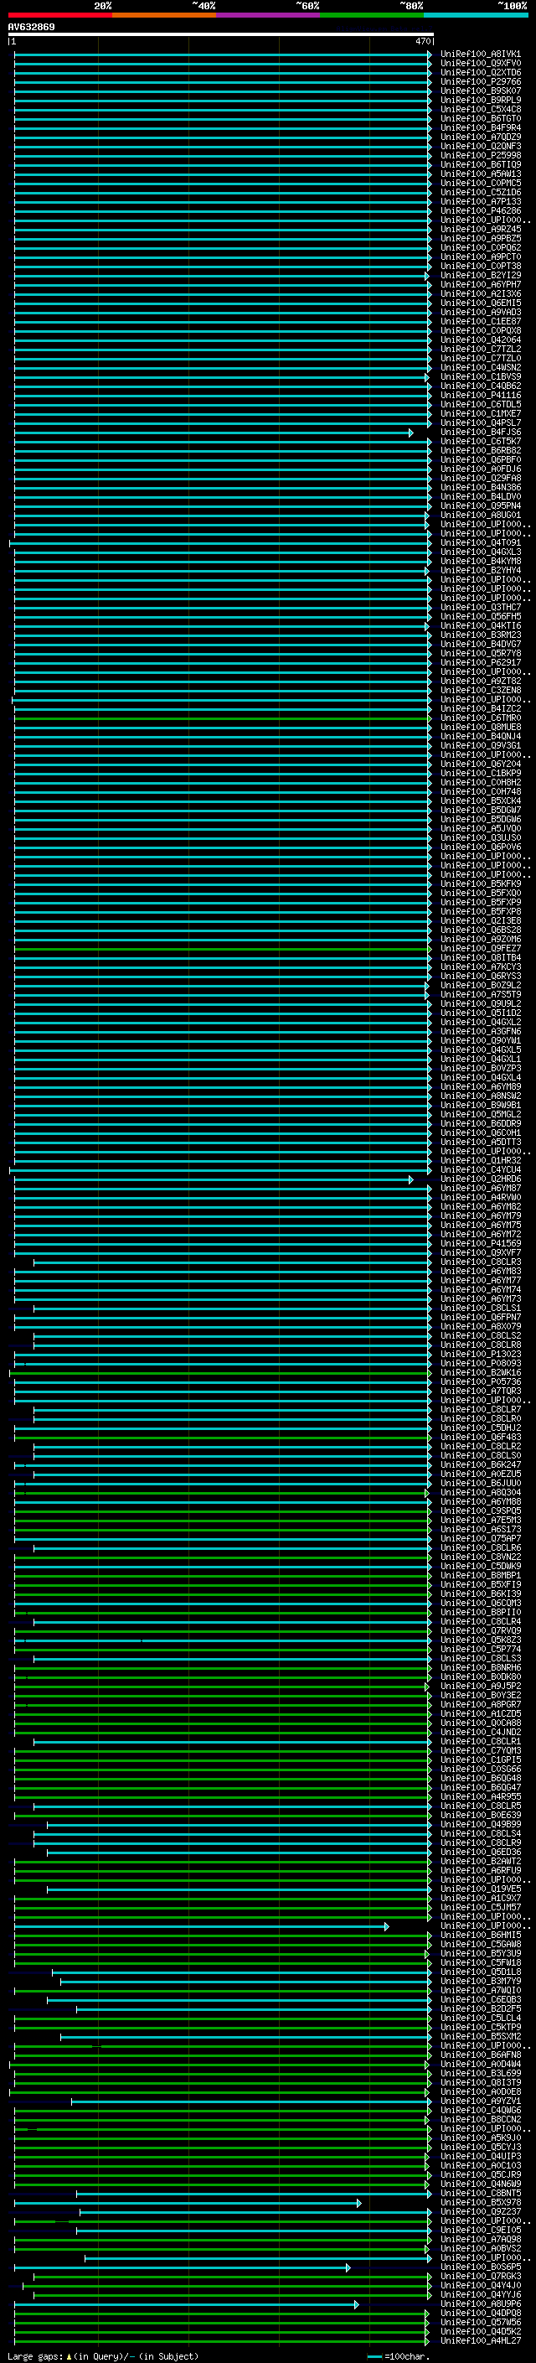The height and width of the screenshot is (2363, 536).
Task: Open hit UniRef100_B9SK07
Action: point(480,91)
